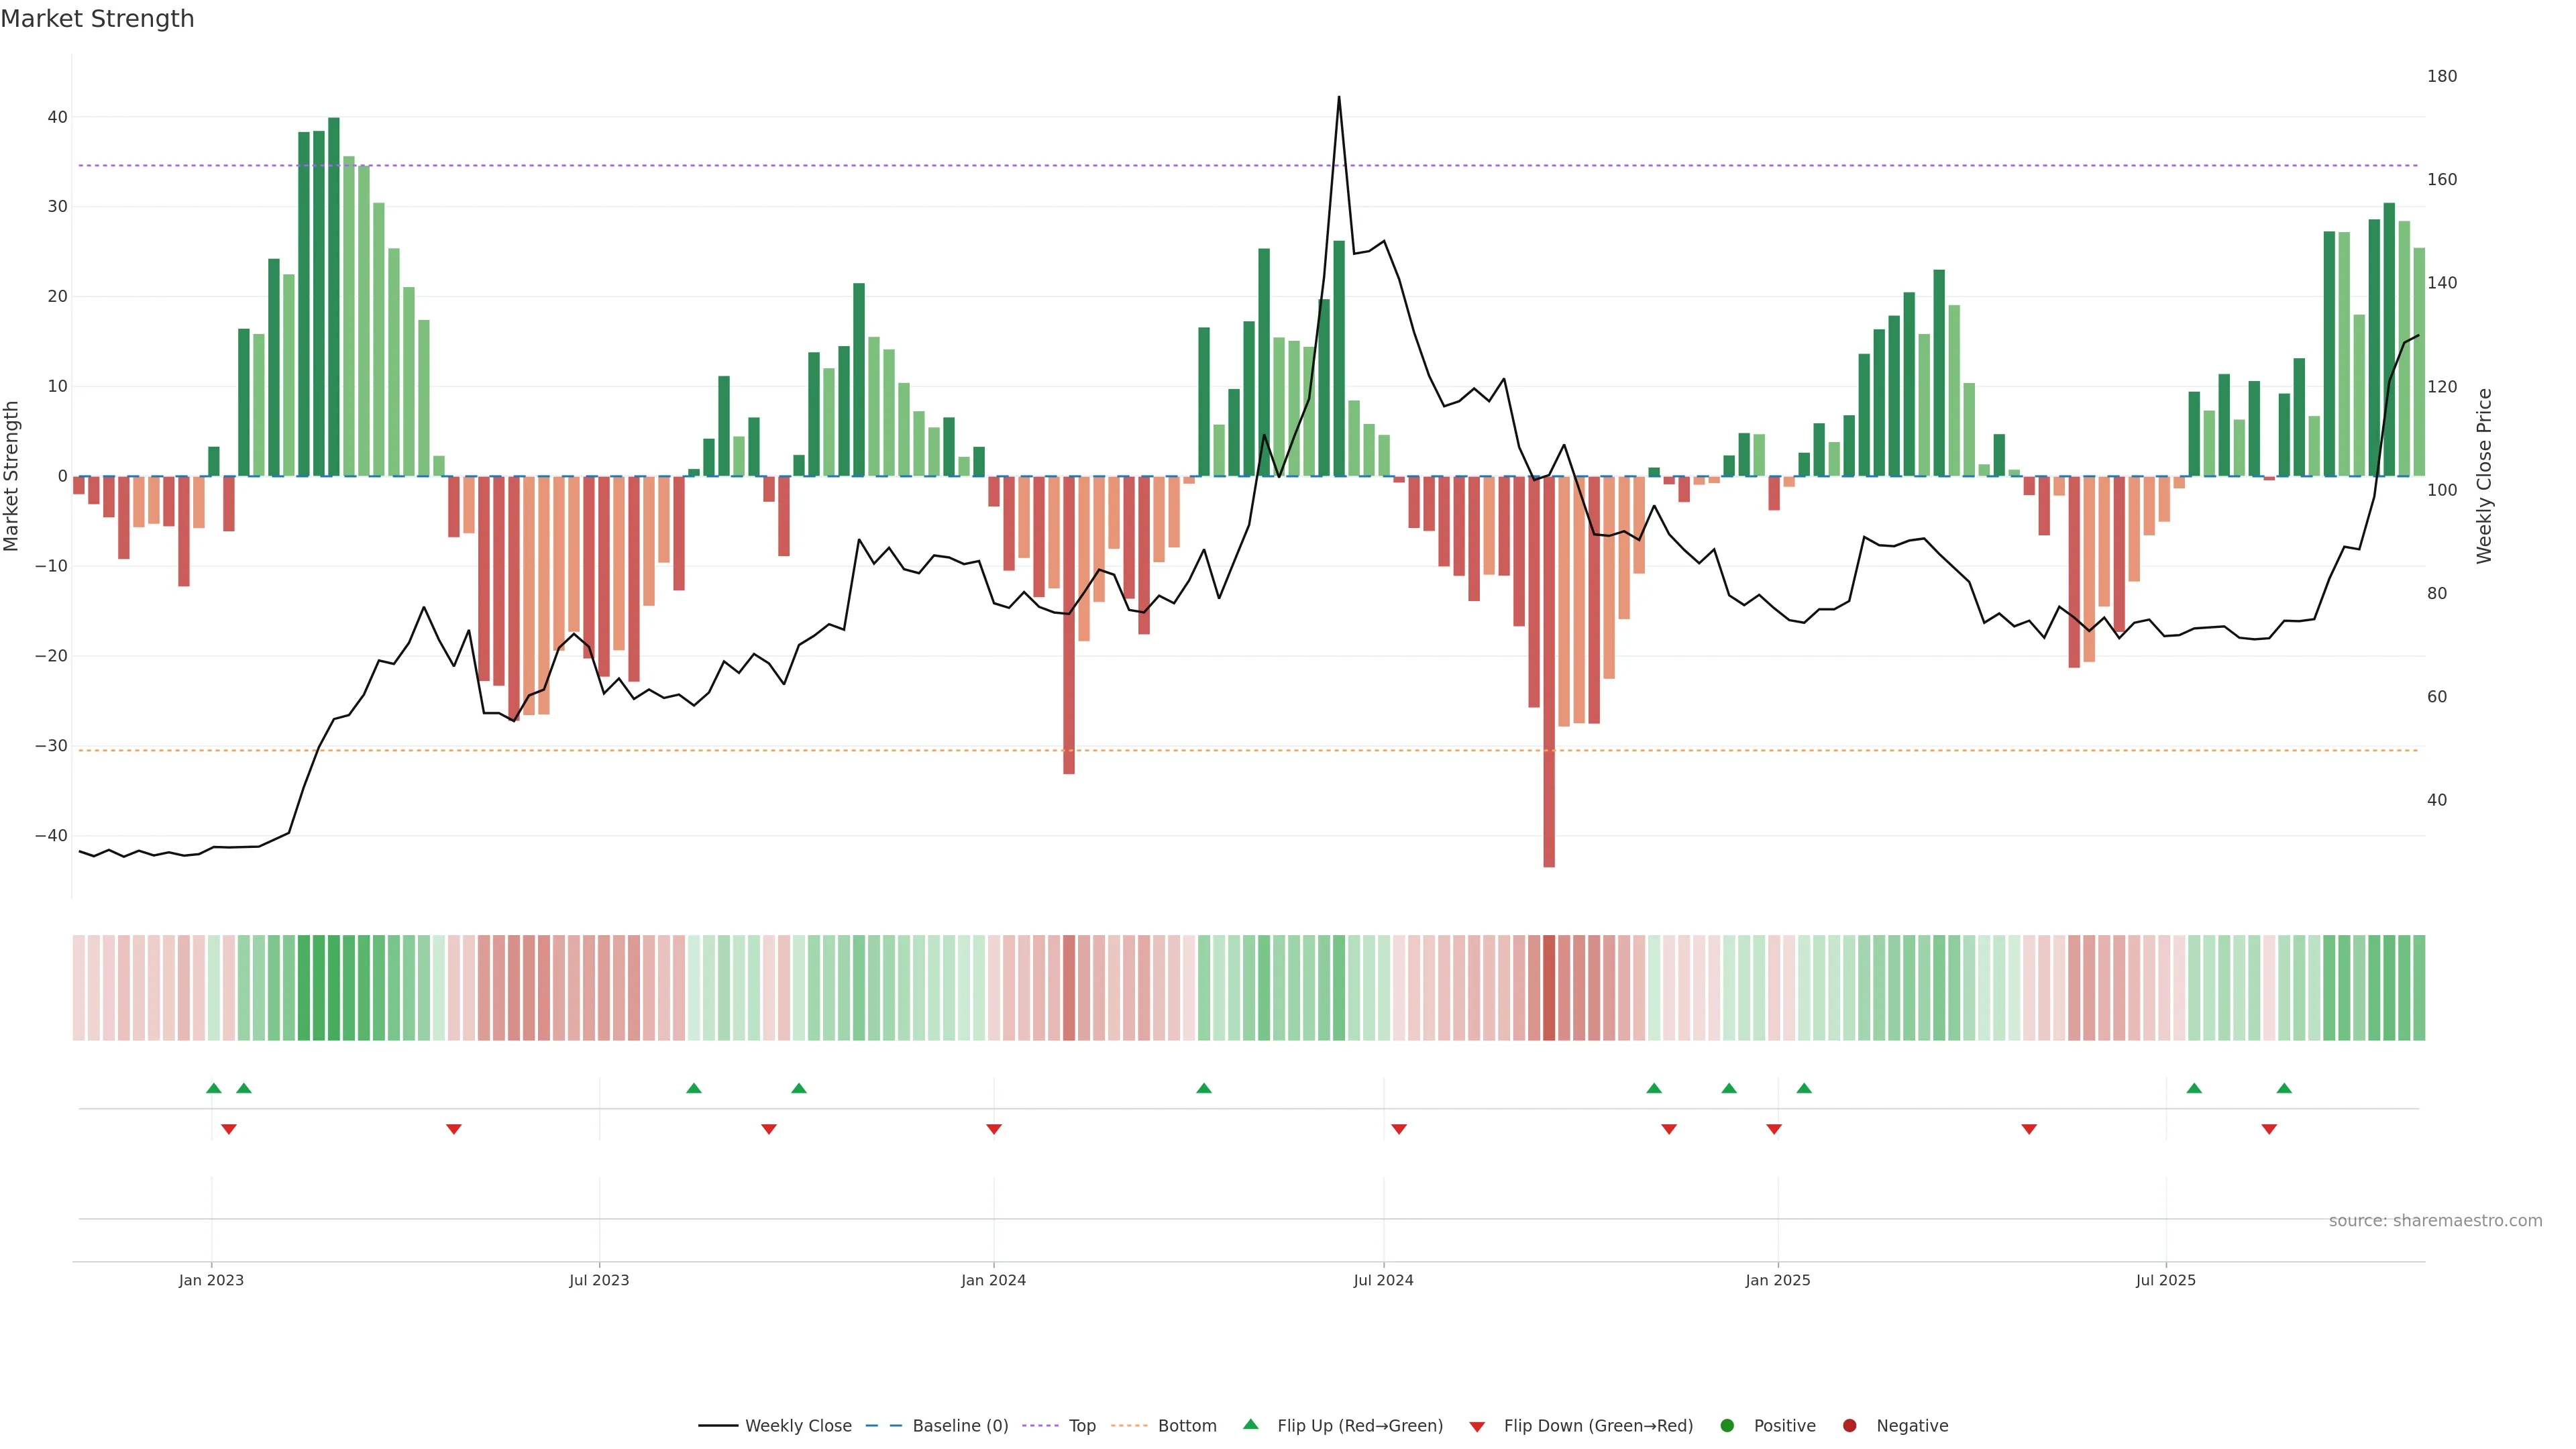The image size is (2576, 1449).
Task: Click the flip-down marker just before Jan 2024
Action: coord(994,1129)
